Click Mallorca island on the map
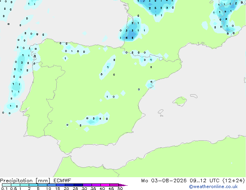Screen dimensions: 246x190 [x=180, y=102]
